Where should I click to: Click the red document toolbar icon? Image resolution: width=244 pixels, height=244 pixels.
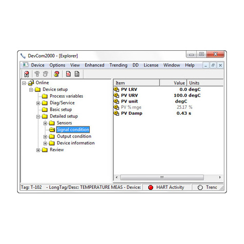[68, 74]
